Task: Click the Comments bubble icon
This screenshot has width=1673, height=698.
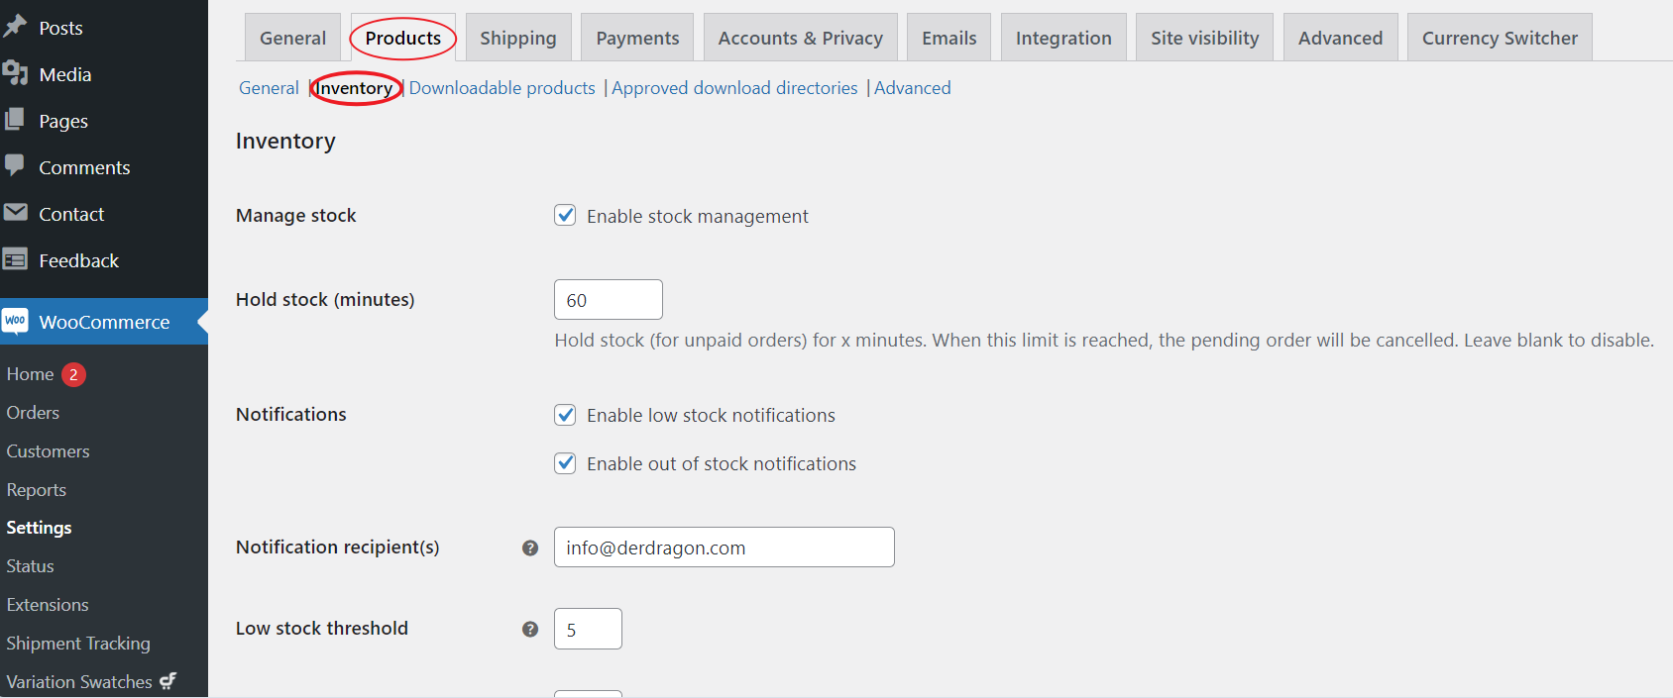Action: (x=15, y=165)
